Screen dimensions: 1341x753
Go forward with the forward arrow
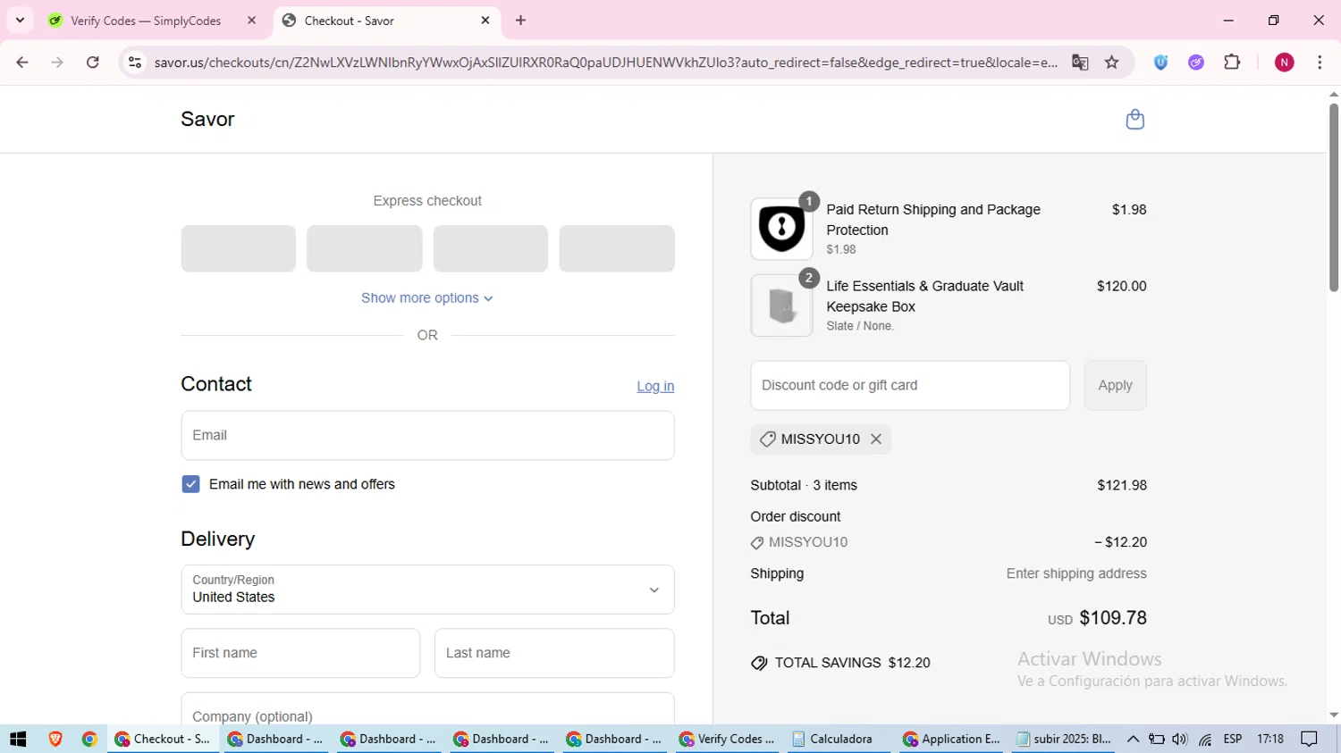tap(57, 63)
